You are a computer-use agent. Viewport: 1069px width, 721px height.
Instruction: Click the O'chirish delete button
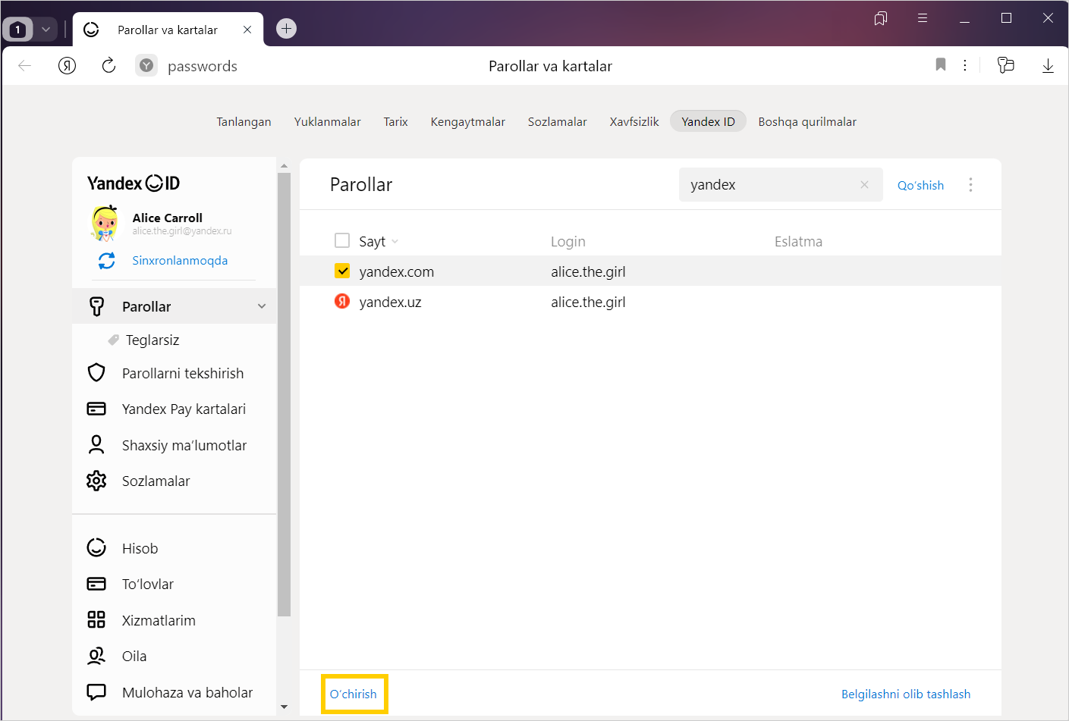pos(354,694)
